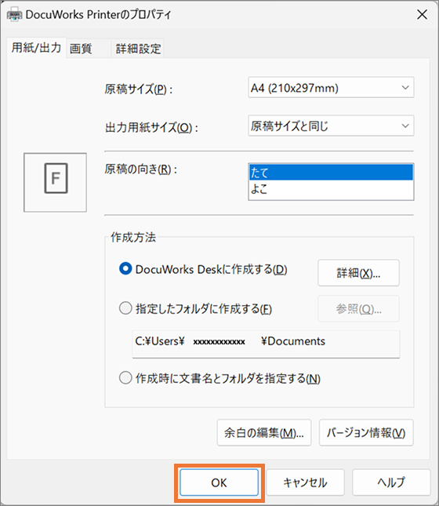Select たて in the orientation list
439x506 pixels.
point(331,173)
